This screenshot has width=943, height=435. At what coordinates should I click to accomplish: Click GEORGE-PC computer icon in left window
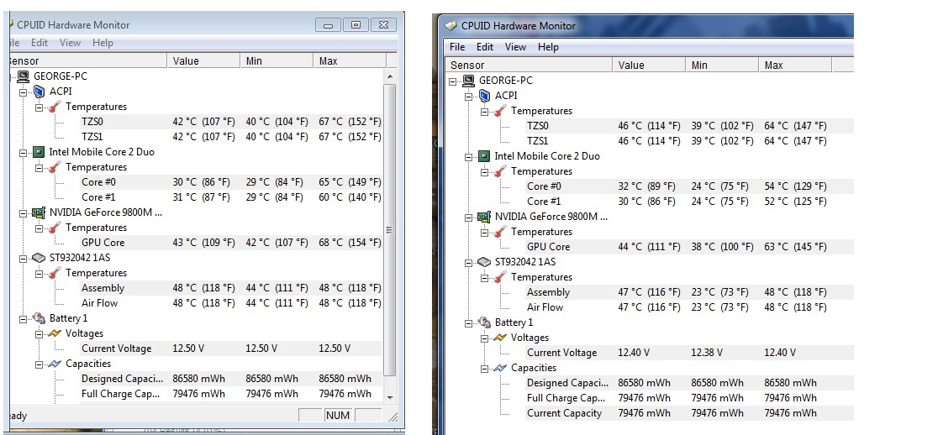point(24,76)
